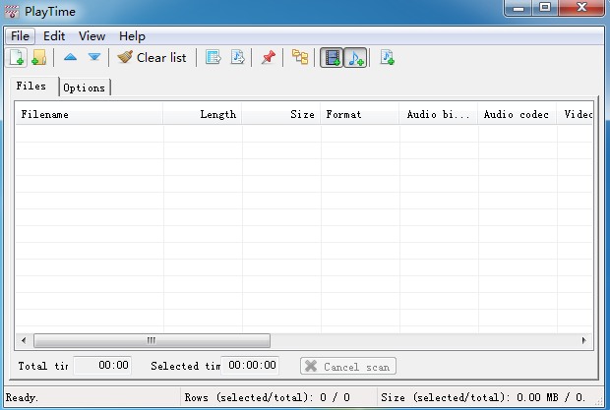
Task: Click the Clear list broom button
Action: click(x=152, y=58)
